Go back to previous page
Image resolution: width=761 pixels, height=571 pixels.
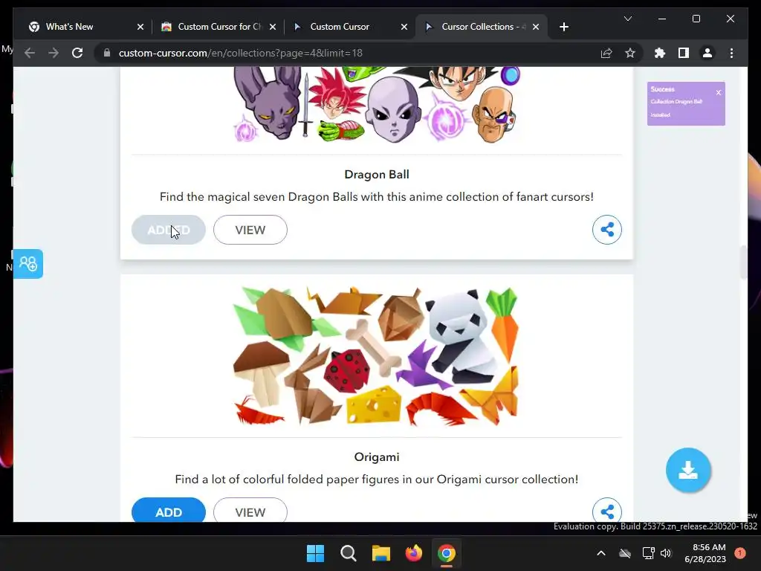[30, 53]
